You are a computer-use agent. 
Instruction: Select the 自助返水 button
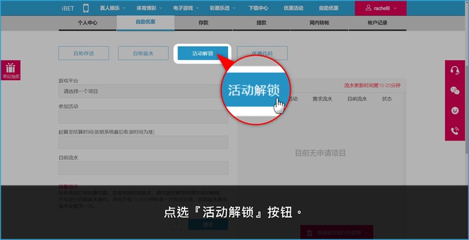click(x=143, y=53)
